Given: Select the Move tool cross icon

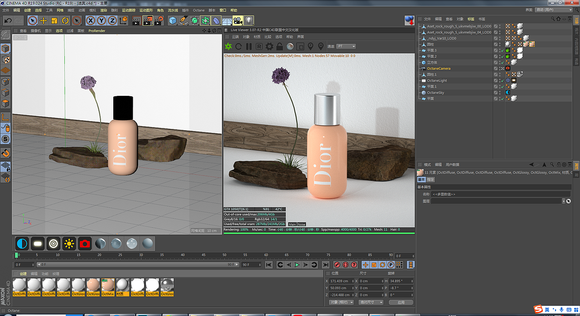Looking at the screenshot, I should point(43,20).
